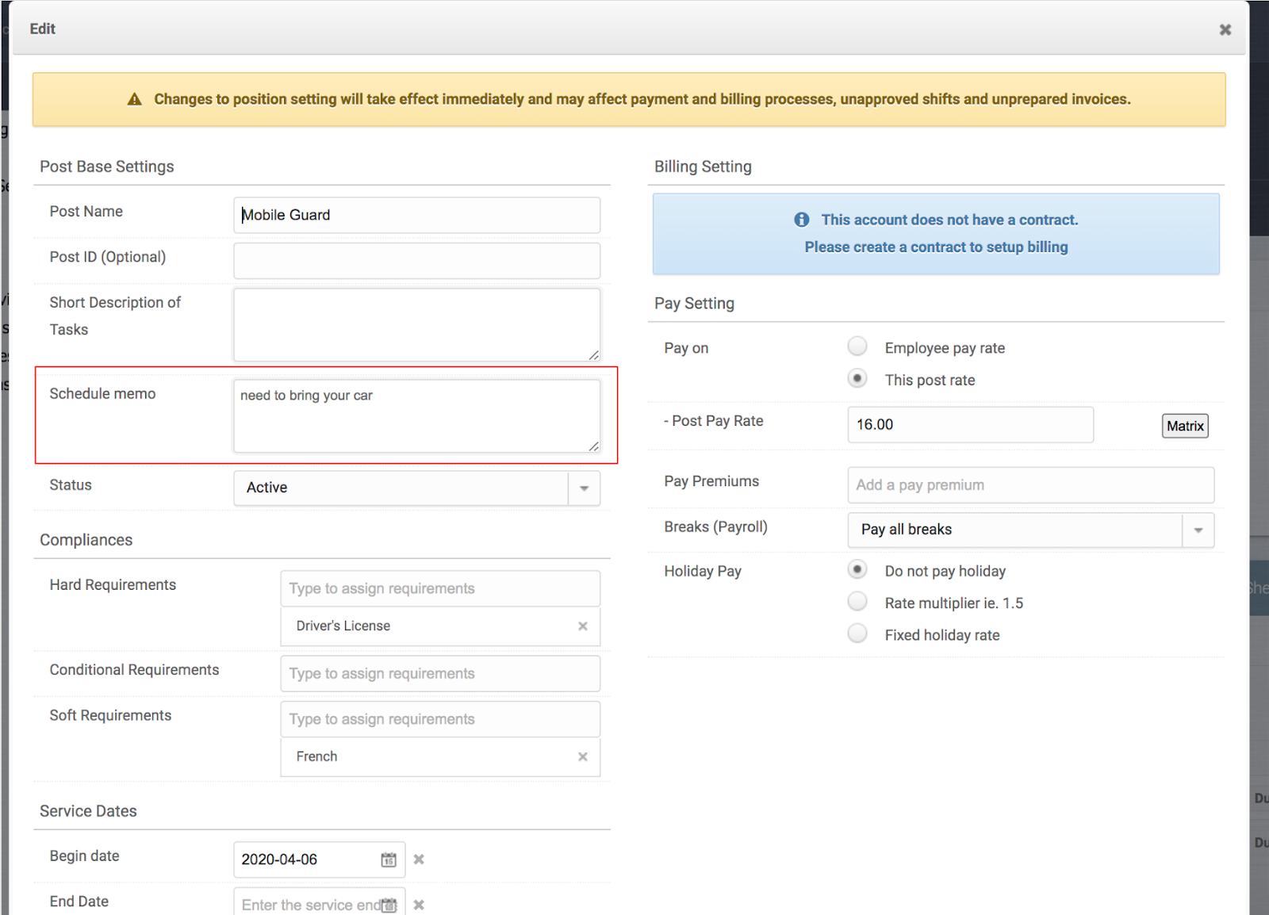1269x915 pixels.
Task: Select Employee pay rate option
Action: click(857, 346)
